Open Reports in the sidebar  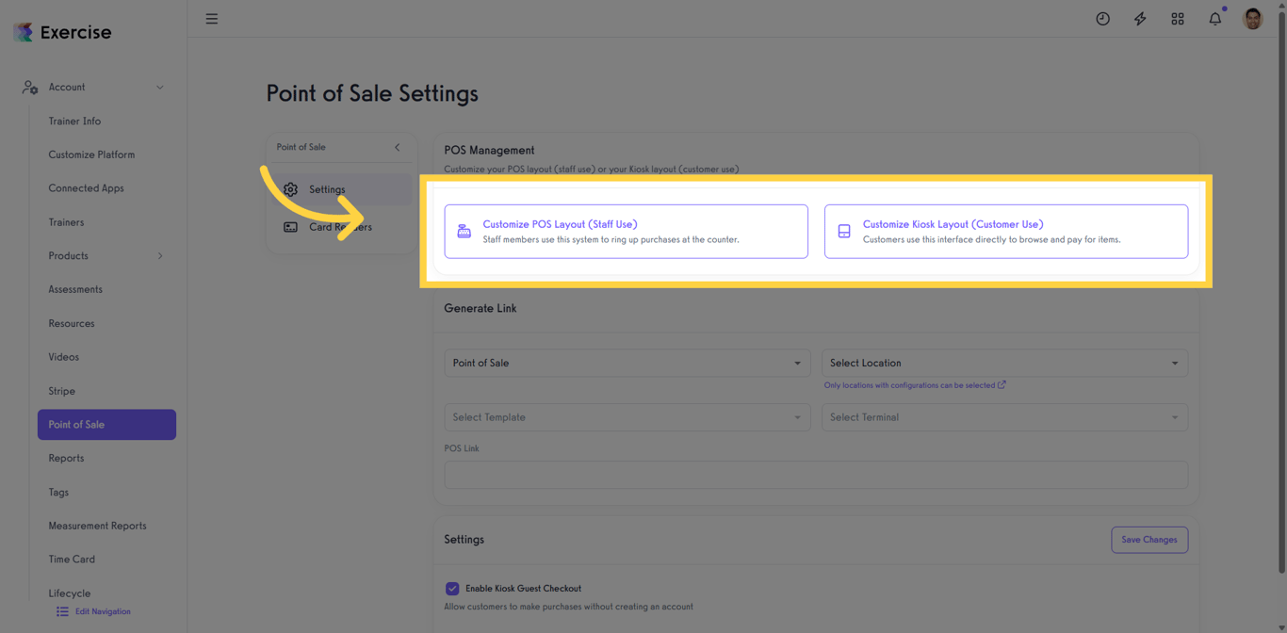coord(66,459)
